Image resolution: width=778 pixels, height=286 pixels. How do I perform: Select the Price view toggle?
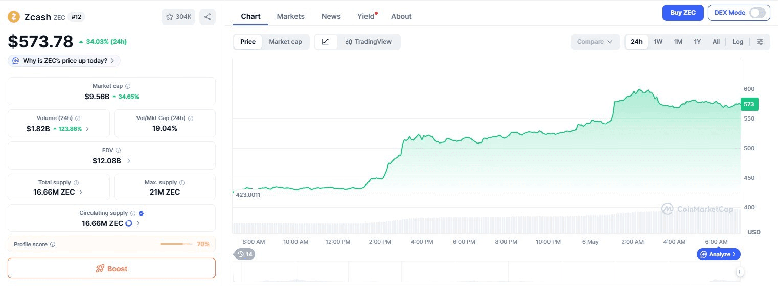[x=248, y=42]
